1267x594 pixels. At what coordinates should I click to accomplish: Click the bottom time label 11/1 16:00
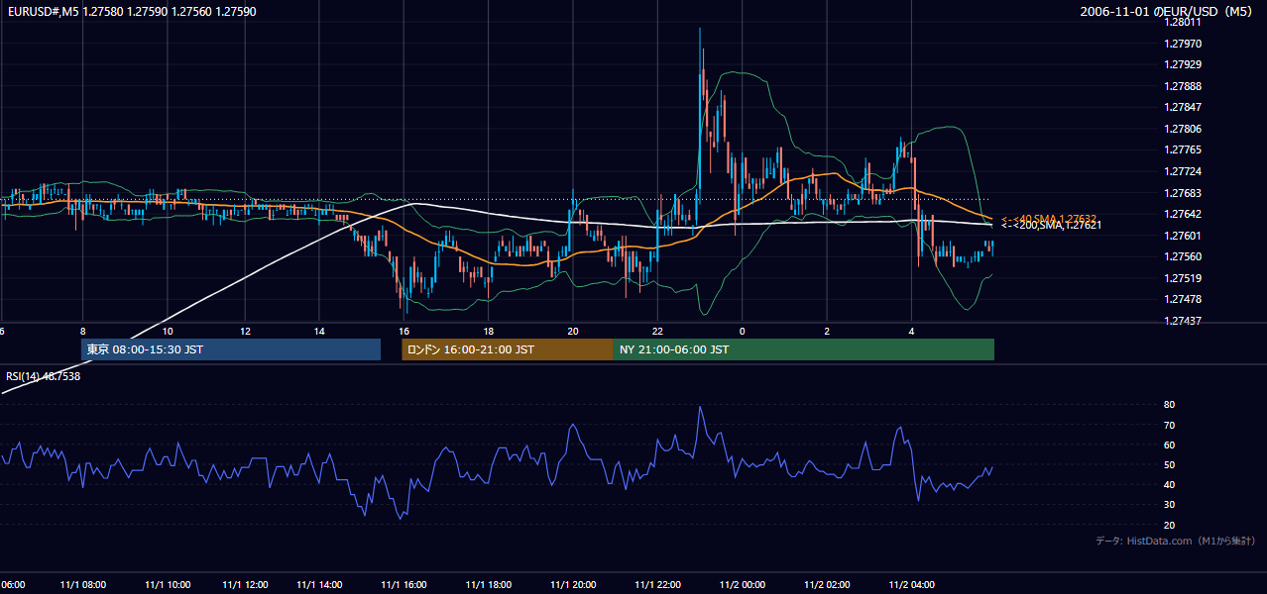pos(403,584)
